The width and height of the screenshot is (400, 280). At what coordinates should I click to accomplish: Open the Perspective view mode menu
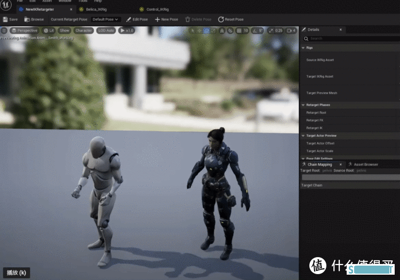25,30
